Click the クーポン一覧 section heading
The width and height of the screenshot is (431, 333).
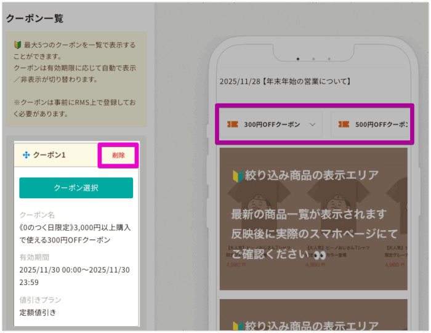pos(34,18)
